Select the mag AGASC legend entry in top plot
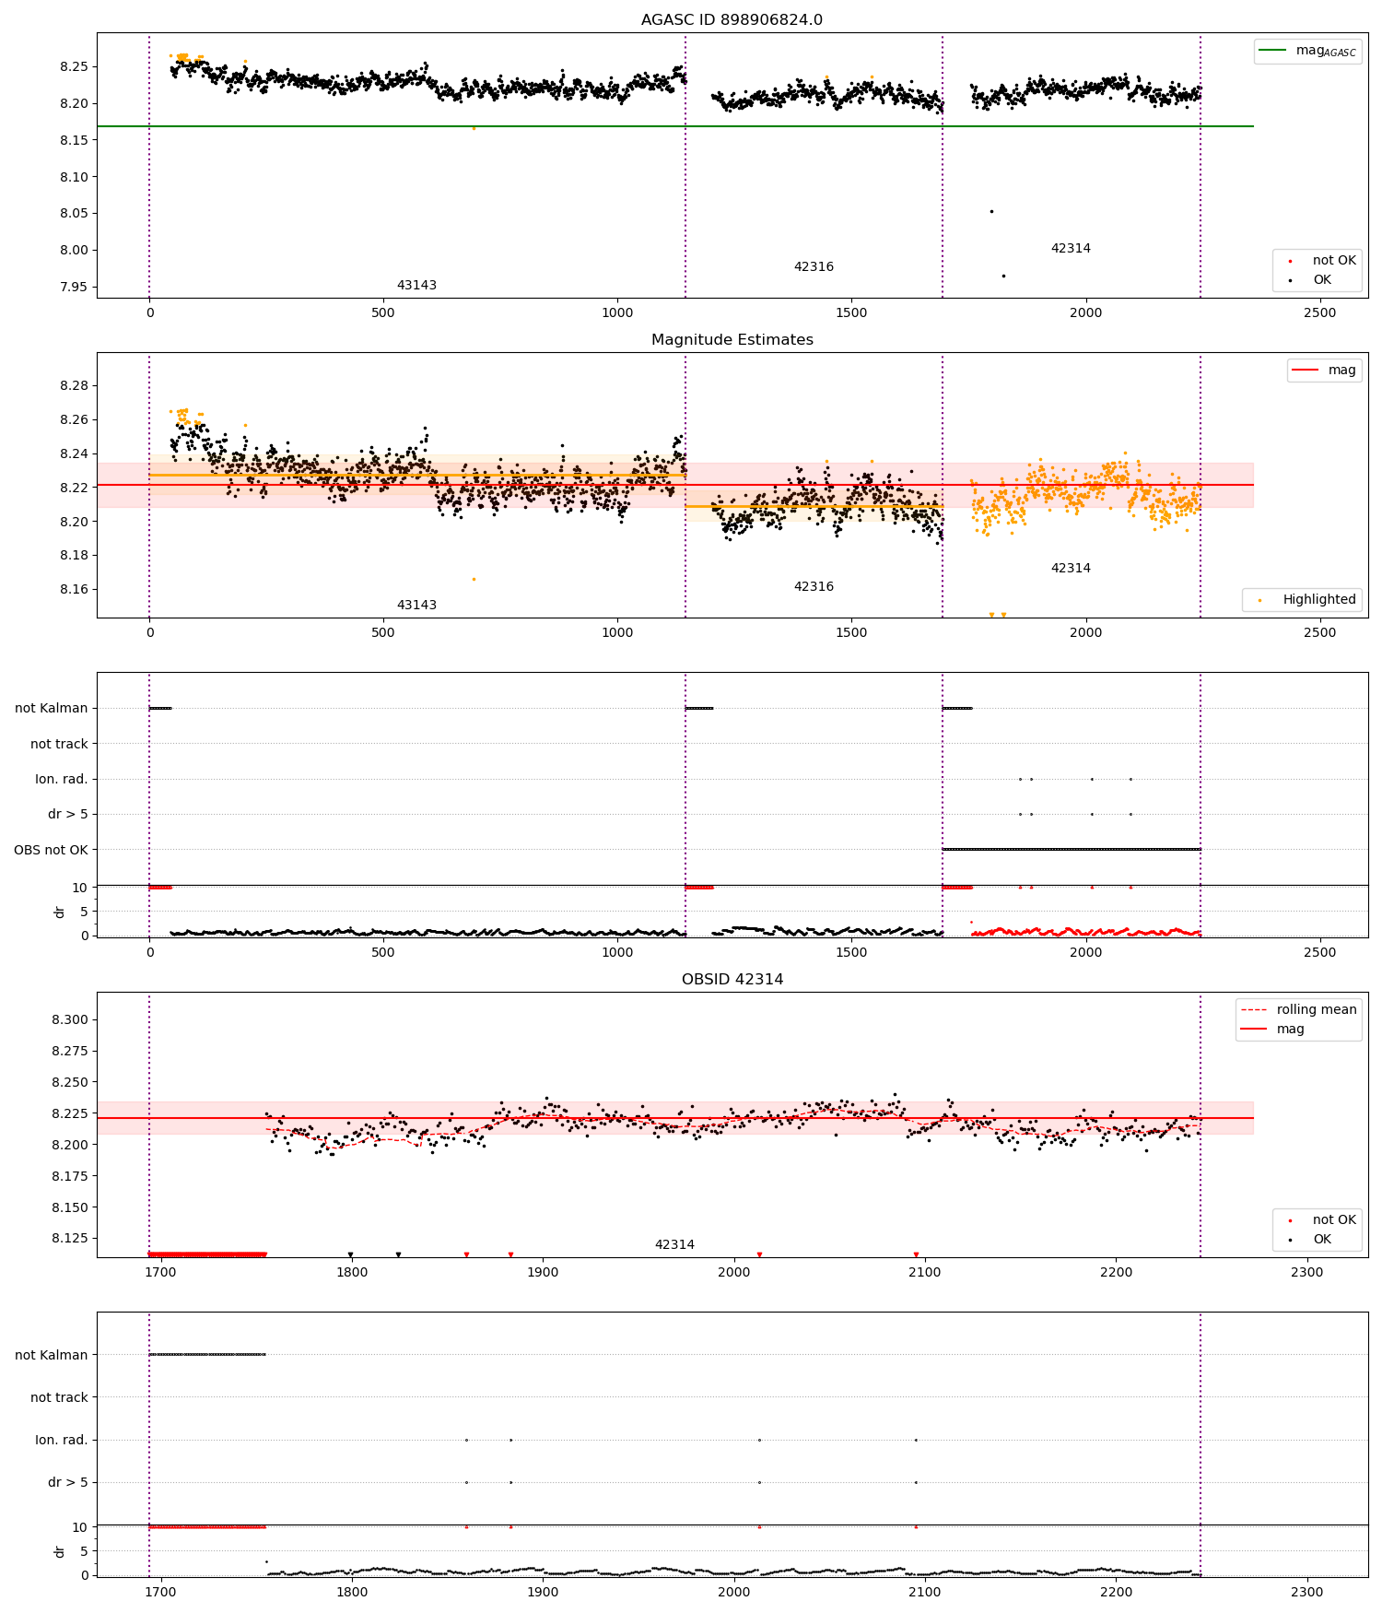This screenshot has width=1382, height=1613. pos(1307,51)
